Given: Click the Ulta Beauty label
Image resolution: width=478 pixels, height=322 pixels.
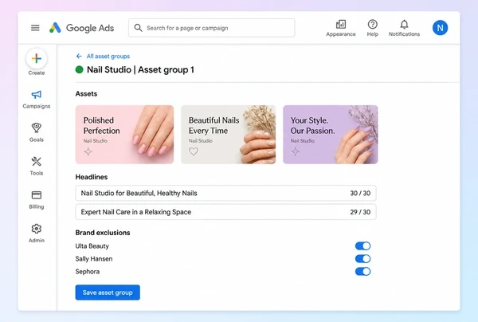Looking at the screenshot, I should point(92,246).
